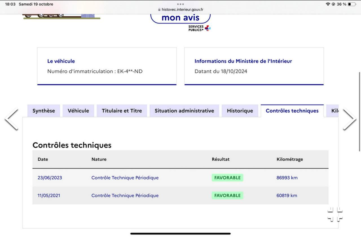Tap the histovec.interieur.gouv.fr address field
The image size is (361, 237).
click(182, 10)
